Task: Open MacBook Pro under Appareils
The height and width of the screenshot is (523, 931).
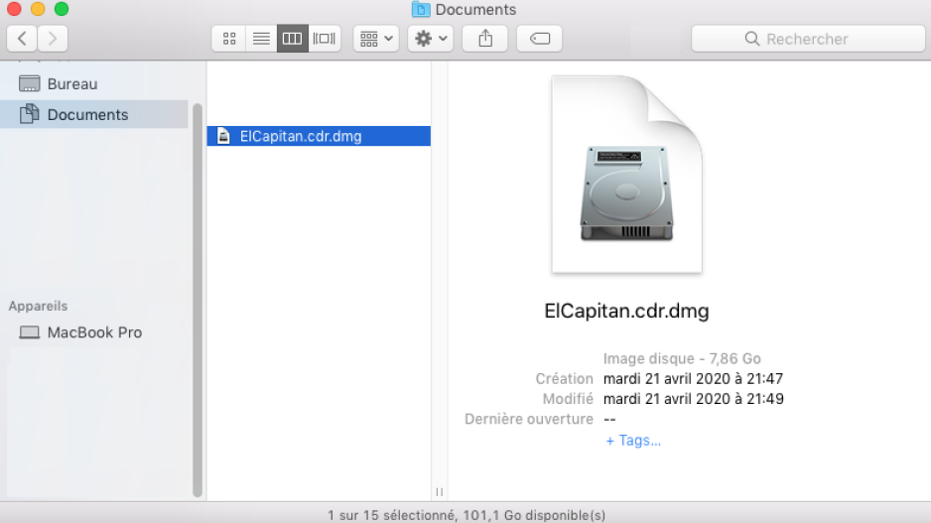Action: coord(94,332)
